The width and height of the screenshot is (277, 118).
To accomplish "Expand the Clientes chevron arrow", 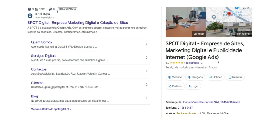I will (x=147, y=85).
